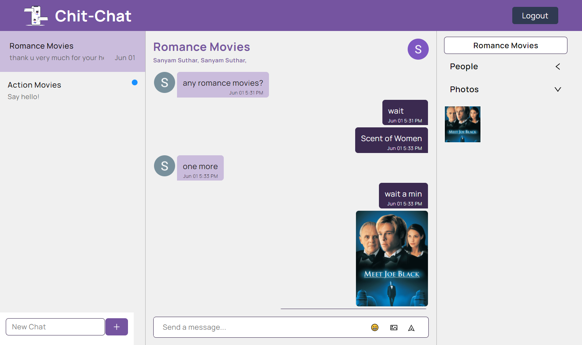The width and height of the screenshot is (582, 345).
Task: Open the Romance Movies name field in sidebar
Action: [505, 45]
